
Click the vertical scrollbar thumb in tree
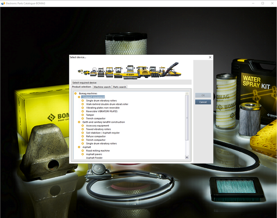tap(187, 118)
